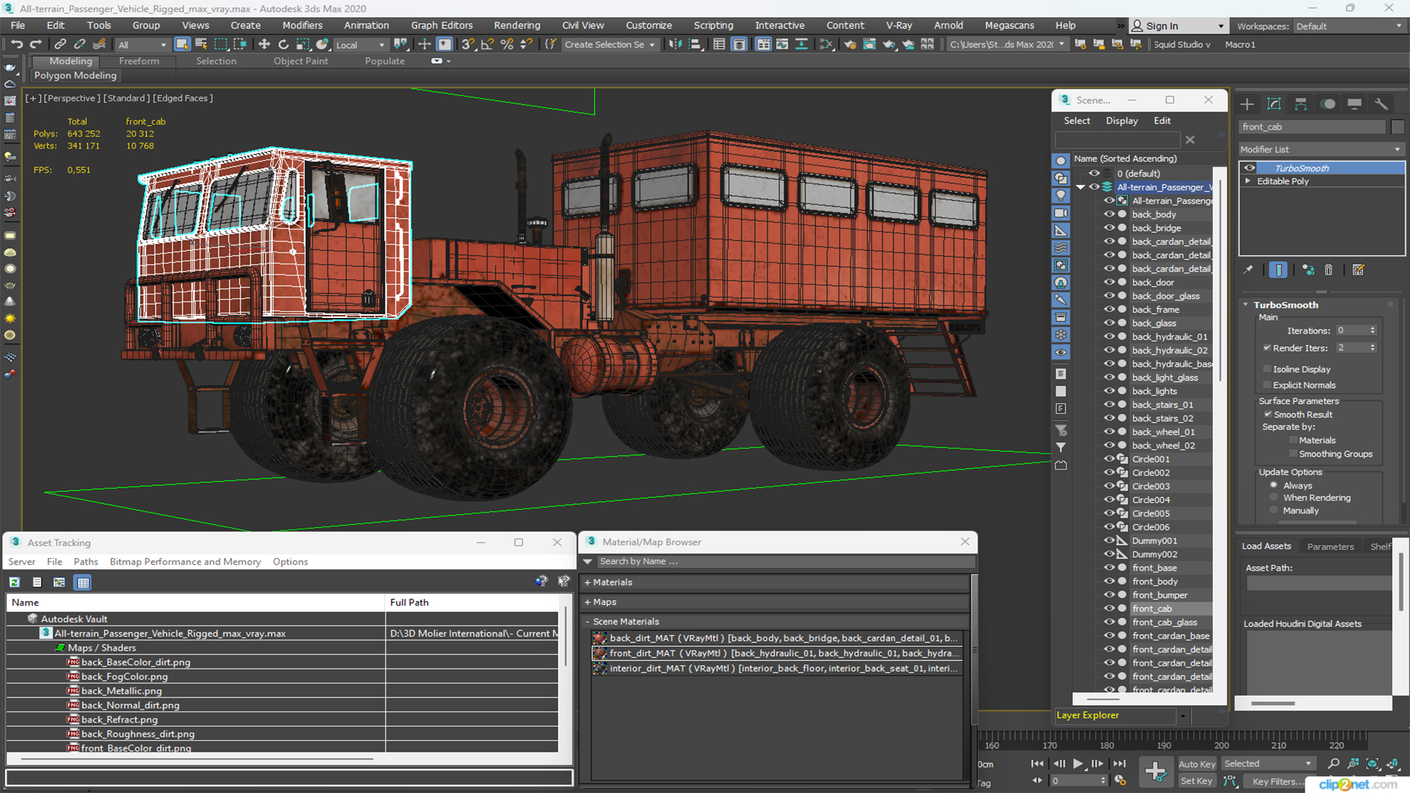Viewport: 1410px width, 793px height.
Task: Click the Undo arrow in main toolbar
Action: tap(16, 44)
